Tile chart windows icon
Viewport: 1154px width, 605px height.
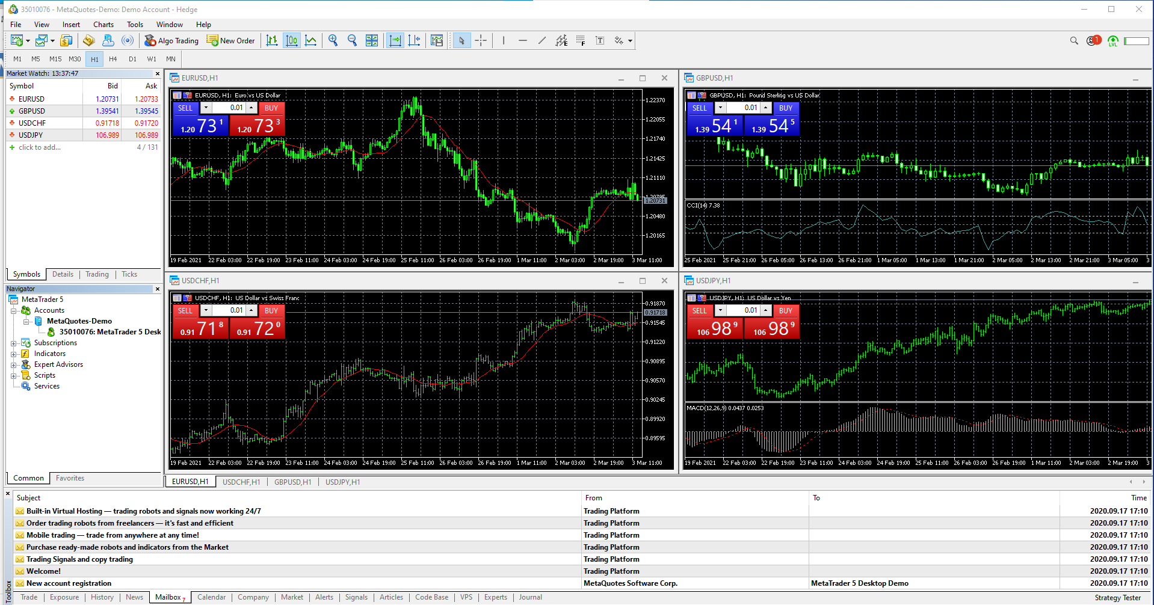click(x=372, y=40)
